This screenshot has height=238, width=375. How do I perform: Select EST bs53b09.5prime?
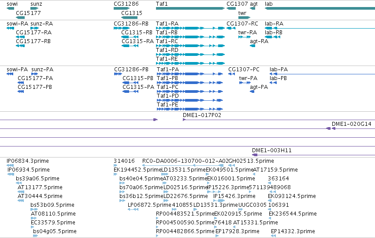tap(52, 205)
